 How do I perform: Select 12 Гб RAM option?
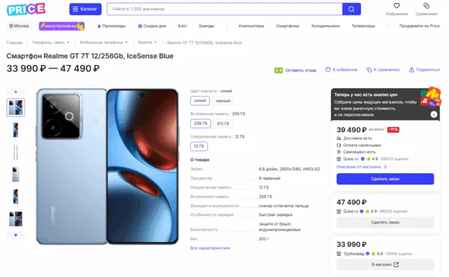click(x=198, y=145)
